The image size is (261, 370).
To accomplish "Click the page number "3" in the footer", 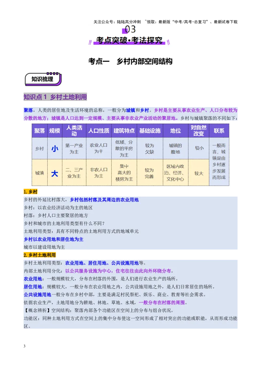I will pos(24,346).
